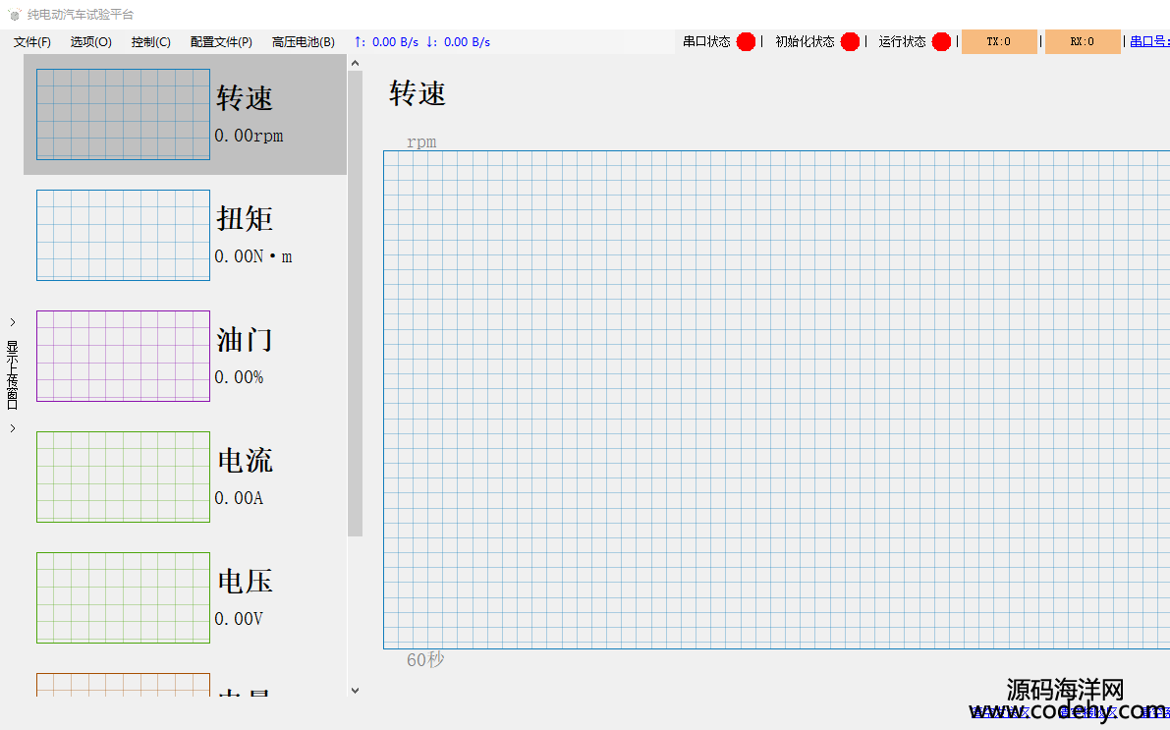Open the 高压电池(B) menu
The width and height of the screenshot is (1170, 730).
pyautogui.click(x=303, y=42)
